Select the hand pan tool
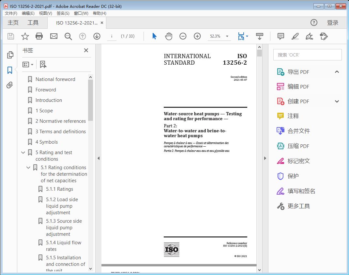349x275 pixels. click(x=169, y=36)
